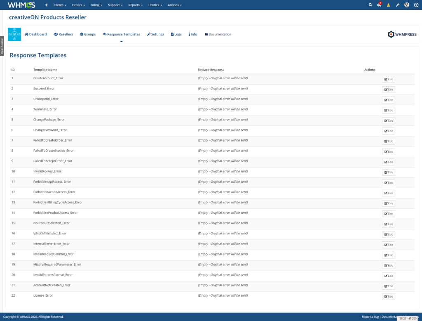Open the admin search magnifier icon
Image resolution: width=422 pixels, height=321 pixels.
click(x=370, y=5)
